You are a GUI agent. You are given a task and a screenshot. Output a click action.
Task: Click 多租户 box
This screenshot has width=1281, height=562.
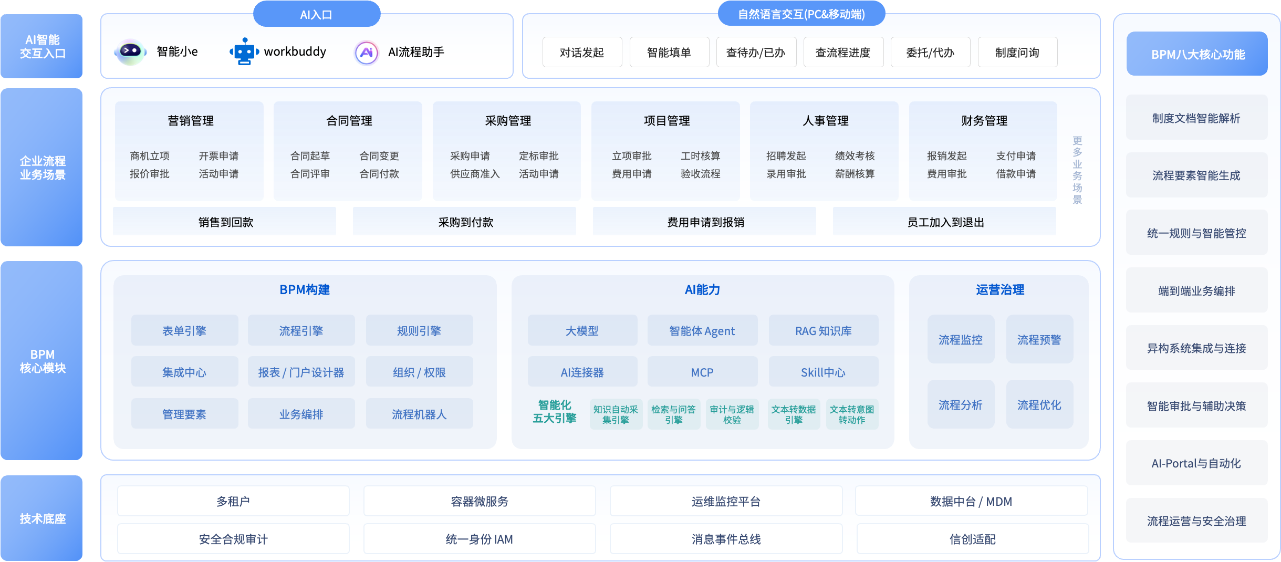233,501
